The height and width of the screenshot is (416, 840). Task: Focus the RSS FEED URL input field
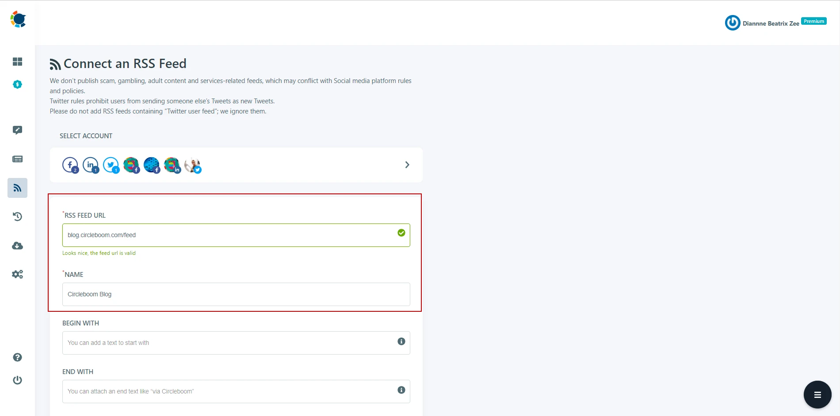[x=236, y=235]
